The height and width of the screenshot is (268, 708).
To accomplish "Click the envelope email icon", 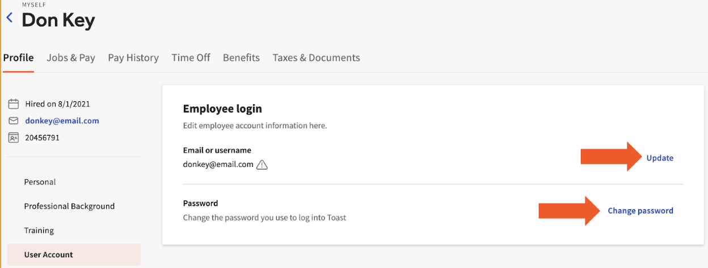I will tap(14, 121).
